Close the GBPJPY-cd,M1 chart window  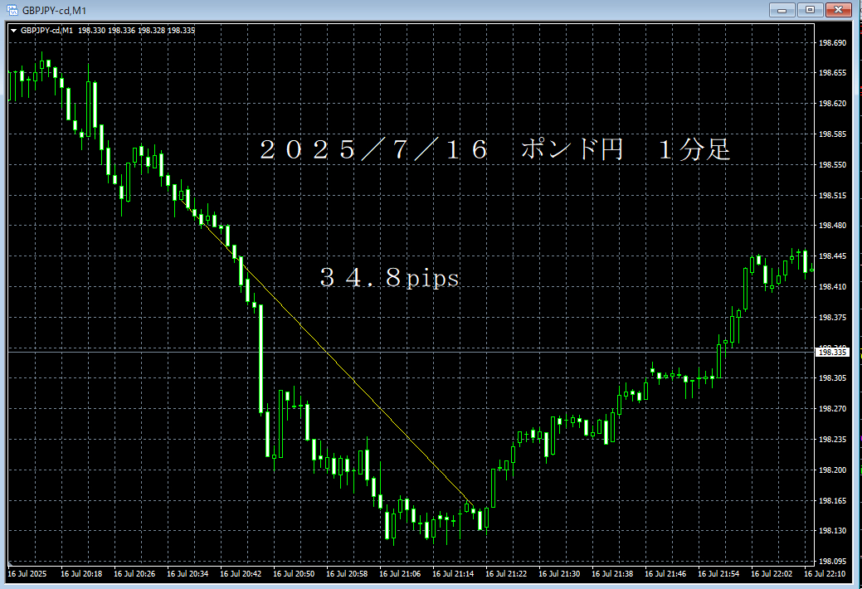pos(838,10)
